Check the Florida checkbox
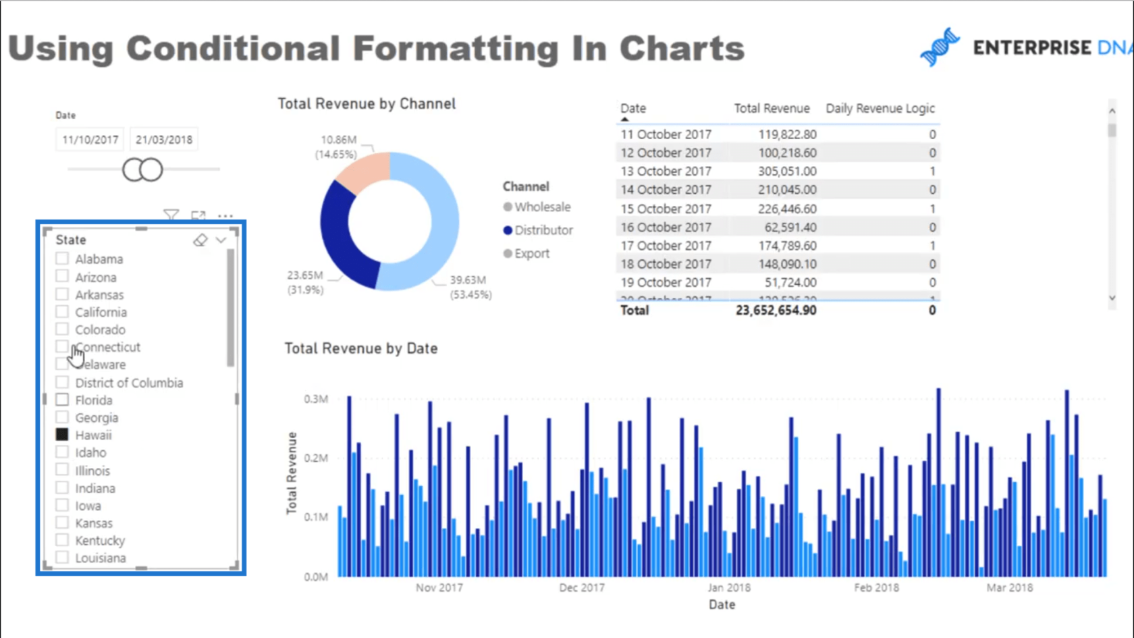 (62, 400)
